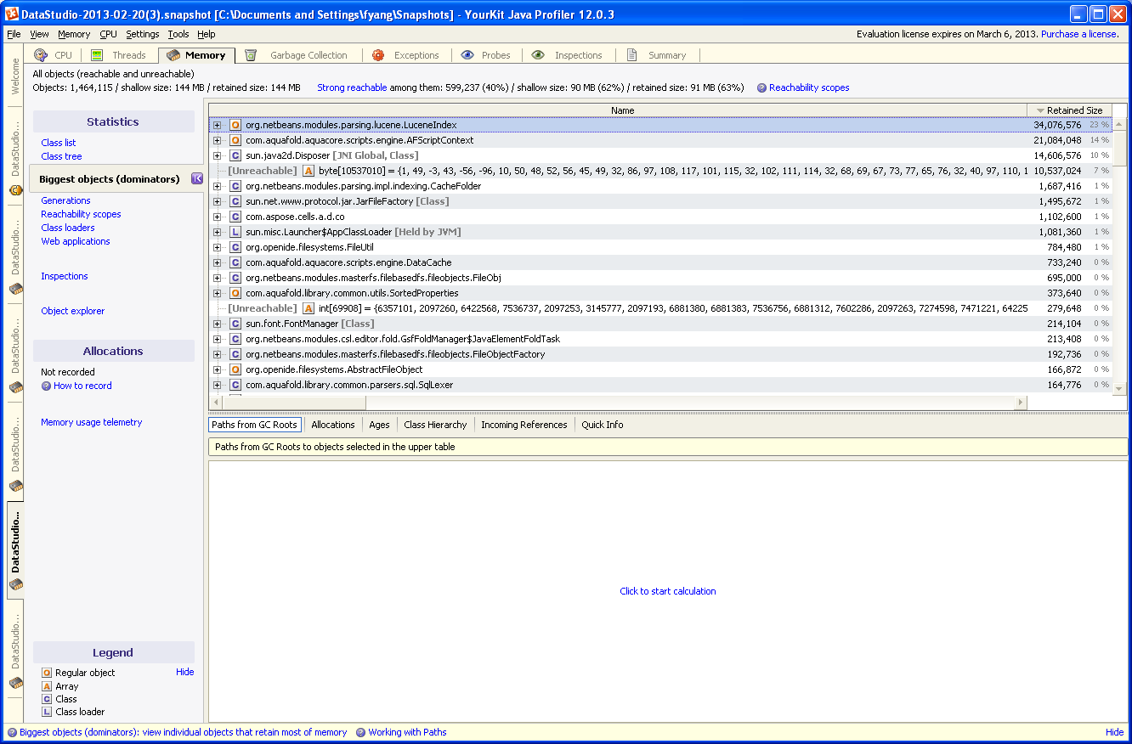Open the Strong reachable link
This screenshot has width=1132, height=744.
352,87
